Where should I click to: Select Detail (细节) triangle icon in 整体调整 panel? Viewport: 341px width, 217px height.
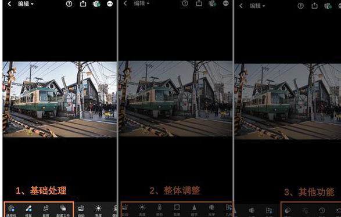[194, 209]
